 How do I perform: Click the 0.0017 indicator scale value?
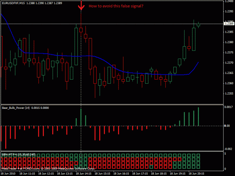click(228, 107)
